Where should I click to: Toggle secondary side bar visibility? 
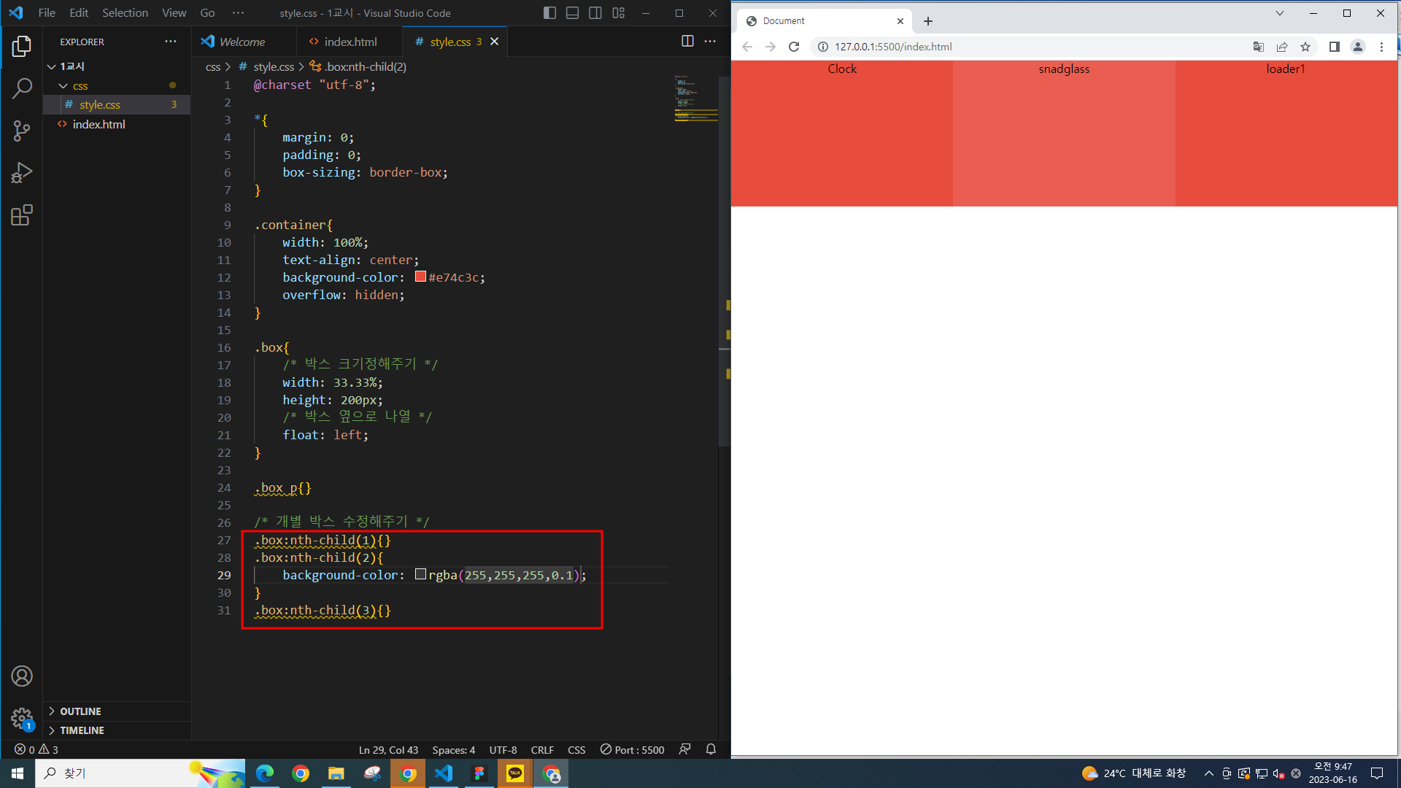[595, 13]
